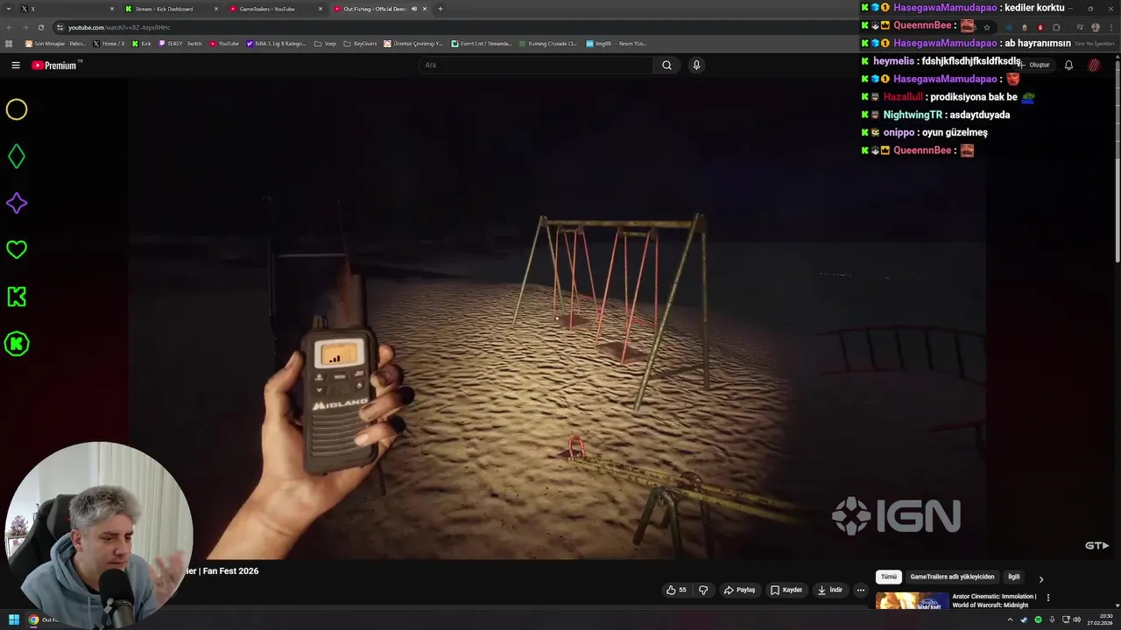
Task: Select the İlgili filter chip
Action: coord(1013,577)
